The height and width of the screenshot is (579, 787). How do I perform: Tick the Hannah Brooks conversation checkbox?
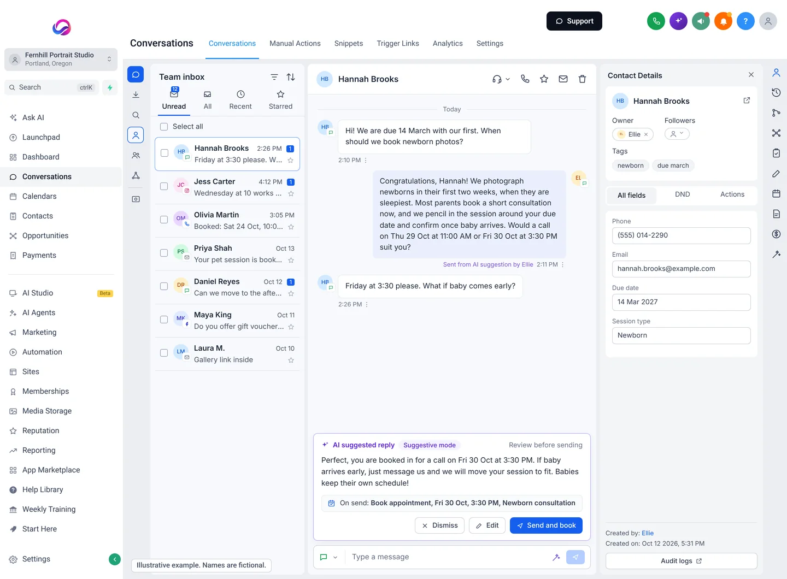click(165, 153)
